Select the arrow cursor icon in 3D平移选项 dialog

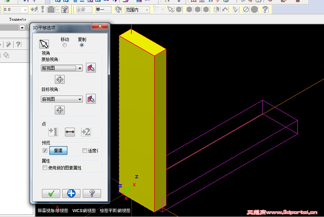click(44, 44)
